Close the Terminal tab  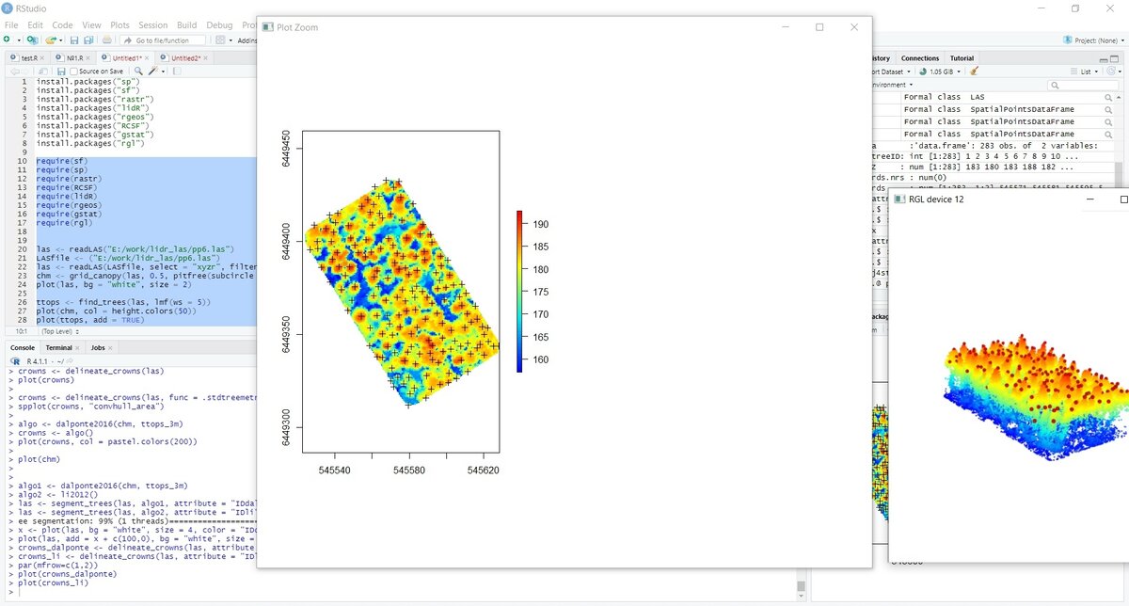point(79,347)
